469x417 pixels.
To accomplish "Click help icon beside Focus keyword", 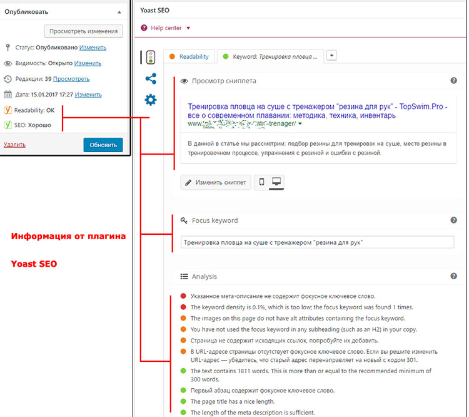I will 453,220.
